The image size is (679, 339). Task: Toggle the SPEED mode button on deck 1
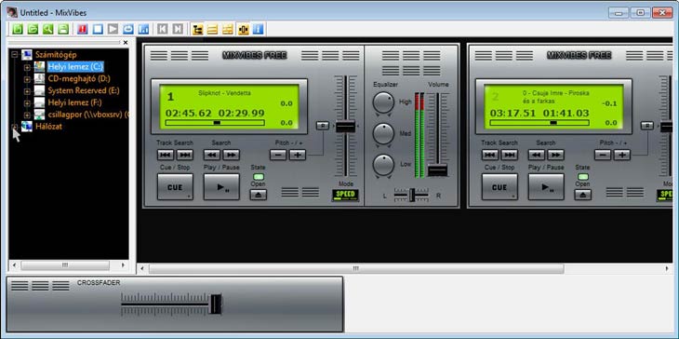pos(346,195)
